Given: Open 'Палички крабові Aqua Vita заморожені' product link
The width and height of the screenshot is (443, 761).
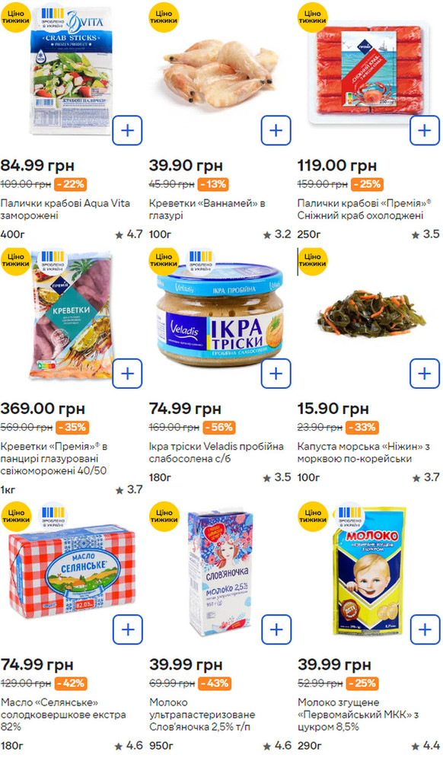Looking at the screenshot, I should 65,209.
